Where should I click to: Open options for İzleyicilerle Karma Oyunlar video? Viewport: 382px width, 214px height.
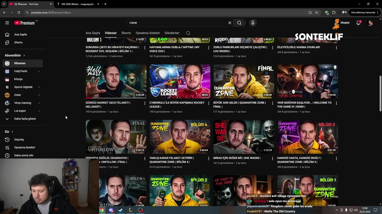336,48
